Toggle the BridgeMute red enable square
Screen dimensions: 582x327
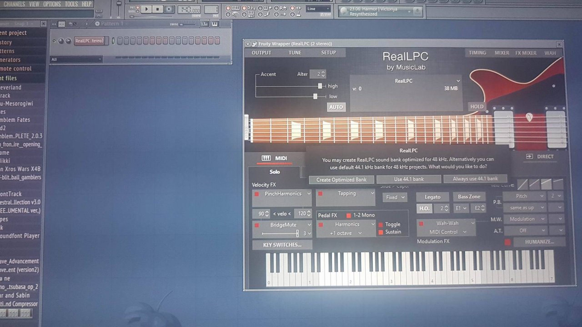point(256,225)
